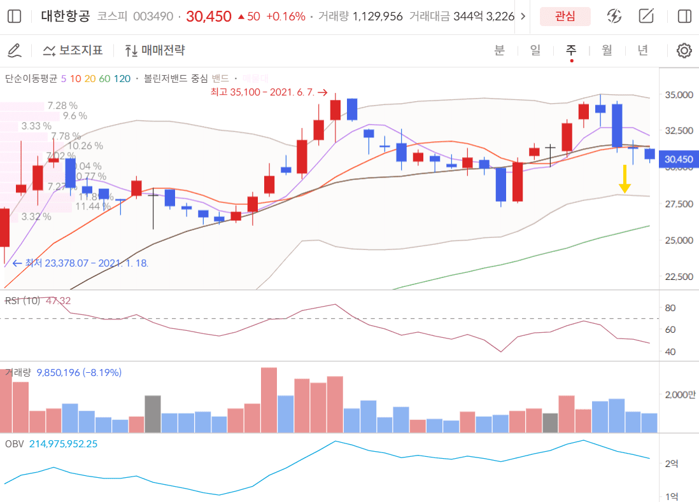The image size is (699, 502).
Task: Switch to the 월 monthly chart
Action: pyautogui.click(x=607, y=50)
